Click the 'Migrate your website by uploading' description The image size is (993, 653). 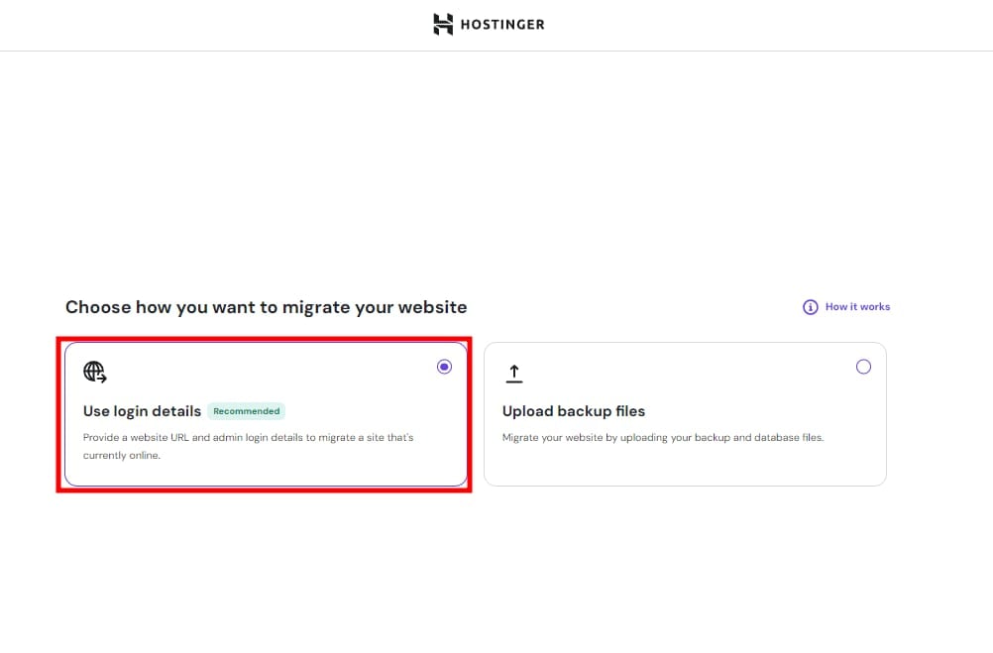tap(662, 437)
